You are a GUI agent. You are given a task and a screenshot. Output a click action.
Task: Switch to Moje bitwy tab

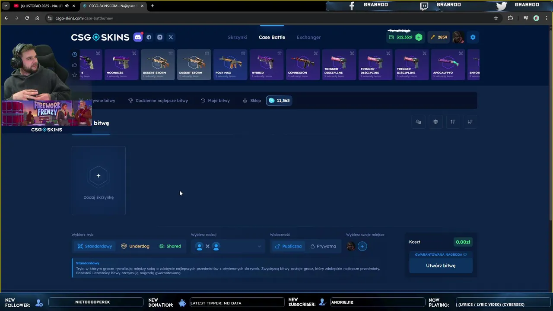pos(215,101)
